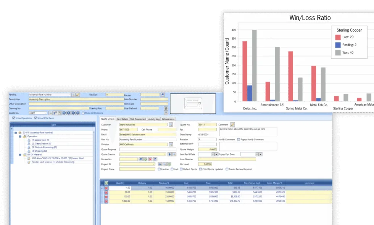Click the Type column header in tree panel
374x225 pixels.
53,125
